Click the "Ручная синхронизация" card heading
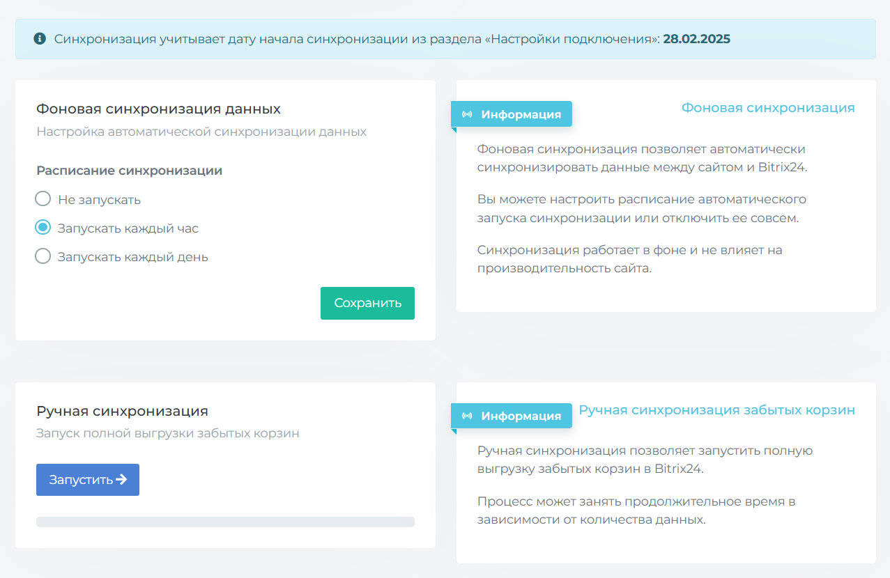Image resolution: width=890 pixels, height=578 pixels. [x=122, y=411]
